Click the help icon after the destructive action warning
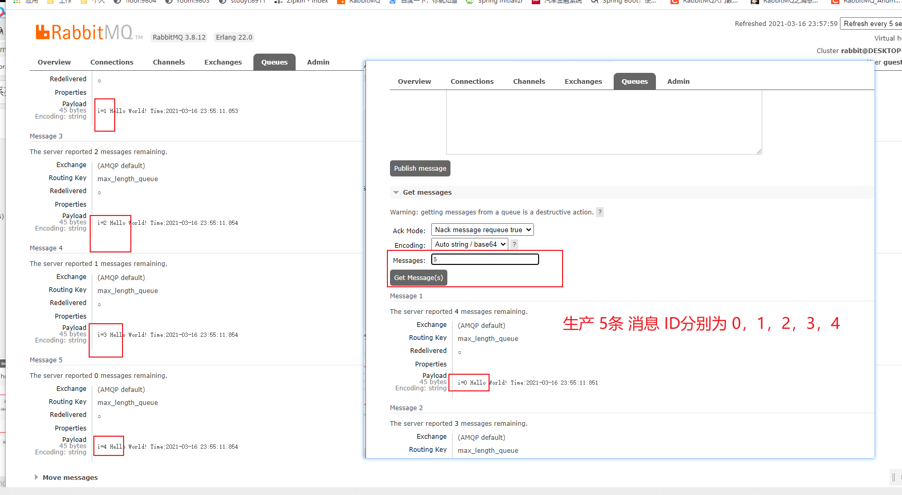This screenshot has width=902, height=495. point(600,212)
